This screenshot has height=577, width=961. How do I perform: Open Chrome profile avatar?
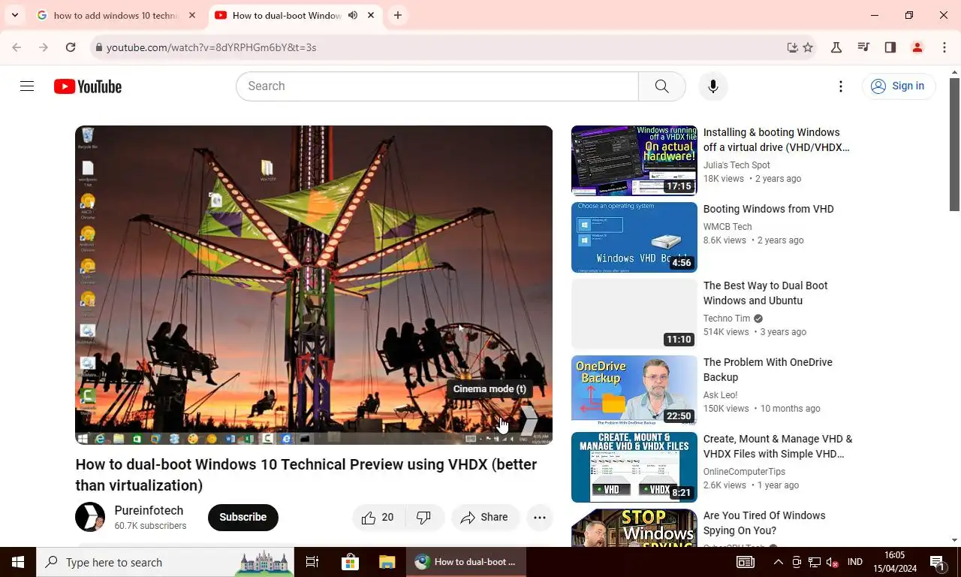(917, 47)
